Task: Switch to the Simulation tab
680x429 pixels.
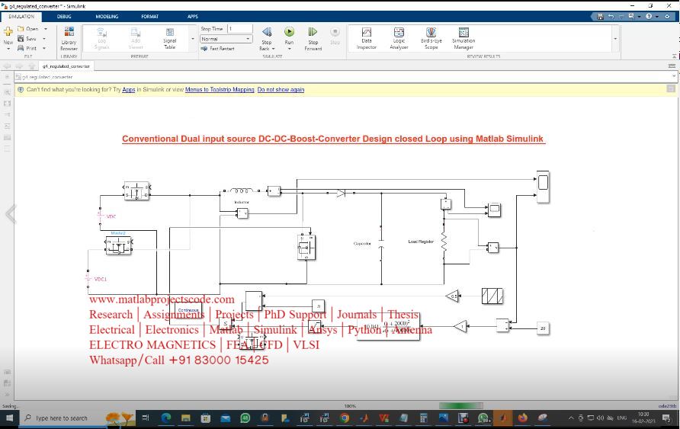Action: 21,17
